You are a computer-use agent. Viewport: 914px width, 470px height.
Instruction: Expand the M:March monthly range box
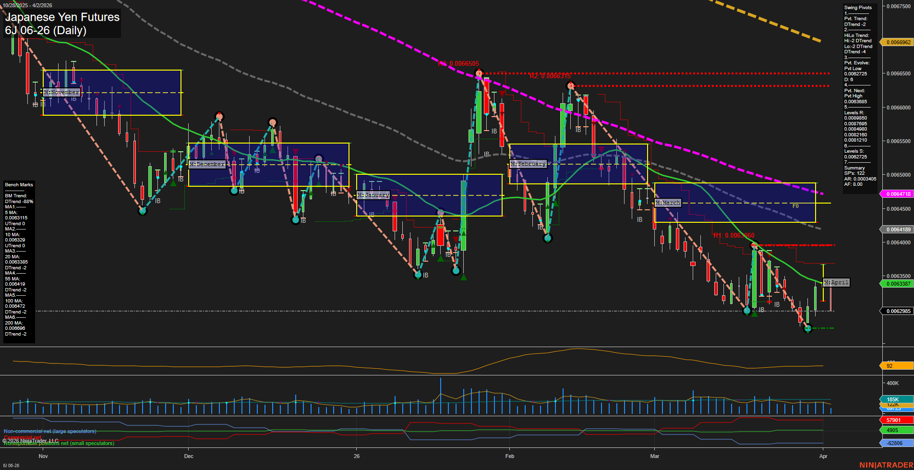(x=668, y=202)
